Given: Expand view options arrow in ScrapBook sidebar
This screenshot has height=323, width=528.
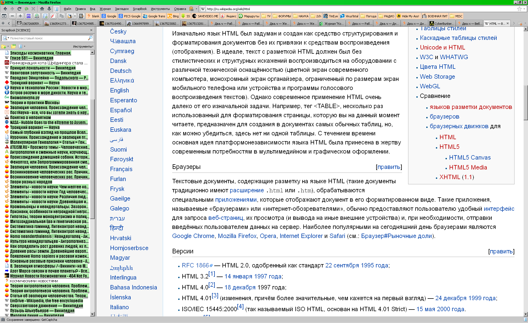Looking at the screenshot, I should 24,46.
